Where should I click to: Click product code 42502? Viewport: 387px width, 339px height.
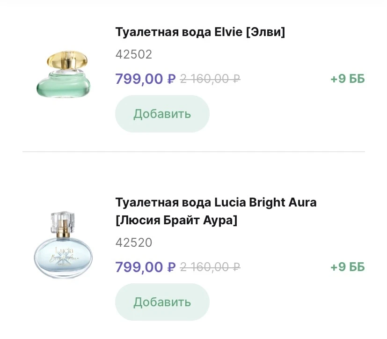click(x=134, y=55)
